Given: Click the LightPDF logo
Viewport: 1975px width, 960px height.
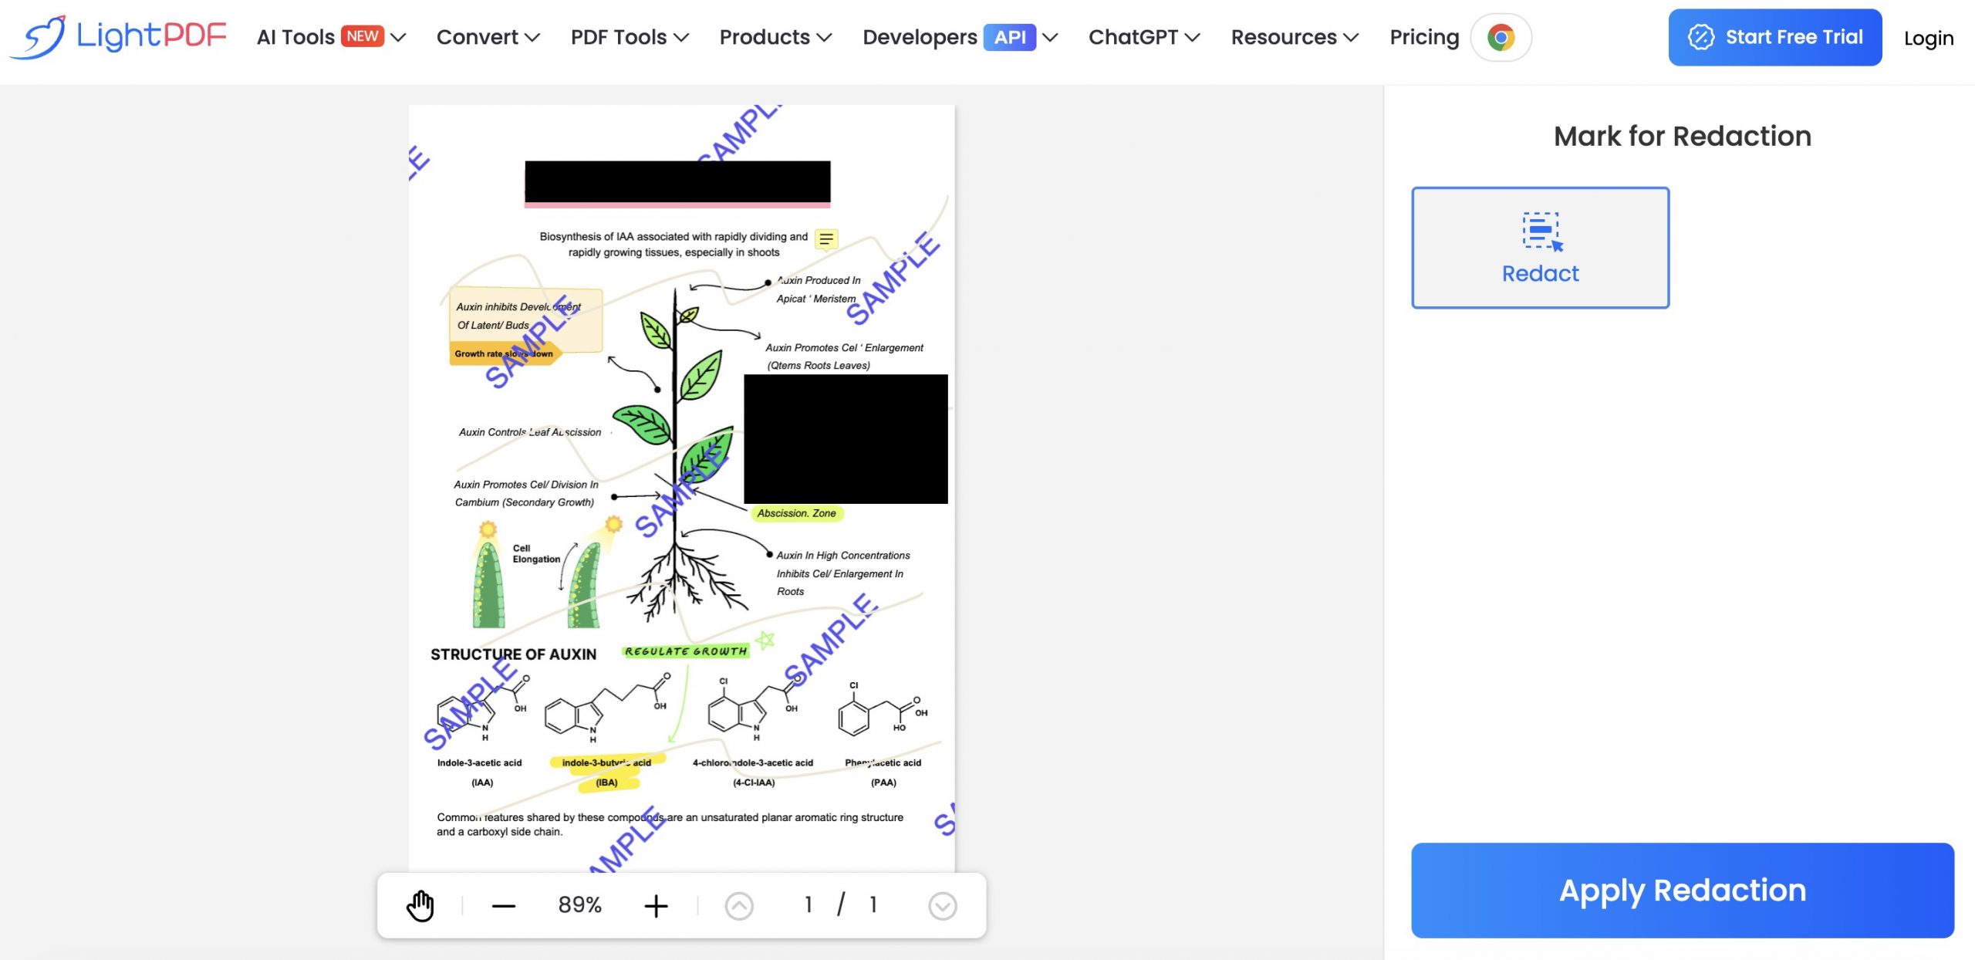Looking at the screenshot, I should (119, 36).
